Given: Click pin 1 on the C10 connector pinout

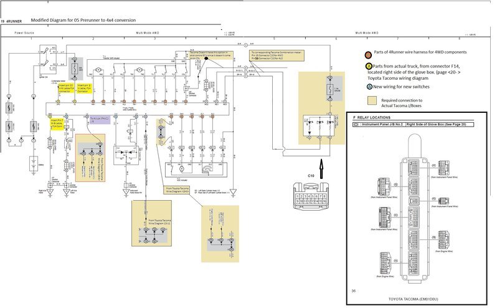Looking at the screenshot, I should pos(297,196).
